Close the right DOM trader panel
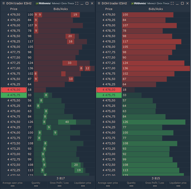This screenshot has height=189, width=191. pos(187,3)
